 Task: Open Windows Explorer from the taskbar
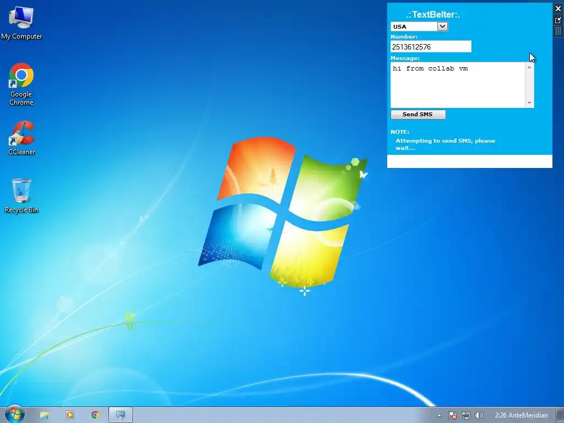coord(44,415)
